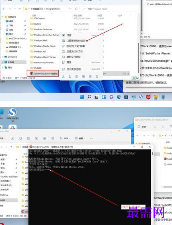Sort by the 修改日期 column header
The image size is (172, 225).
point(78,15)
